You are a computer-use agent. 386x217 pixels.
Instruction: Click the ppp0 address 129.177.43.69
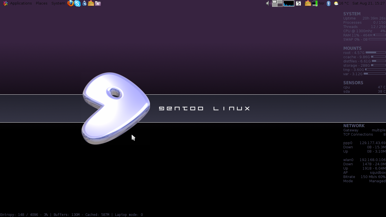click(x=372, y=143)
